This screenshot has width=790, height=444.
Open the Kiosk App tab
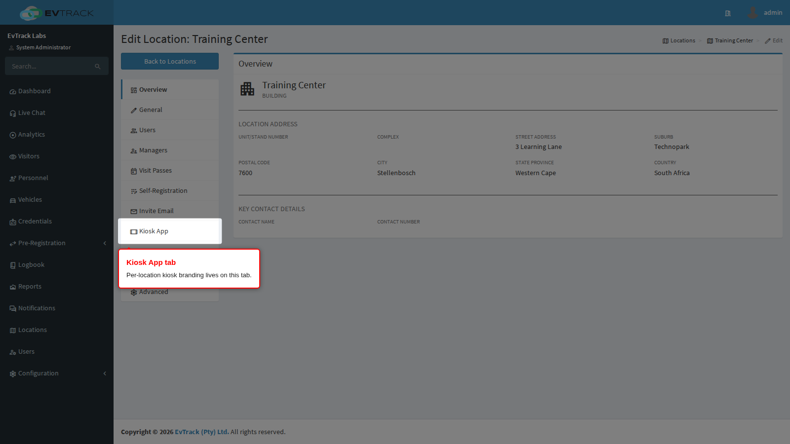[170, 231]
